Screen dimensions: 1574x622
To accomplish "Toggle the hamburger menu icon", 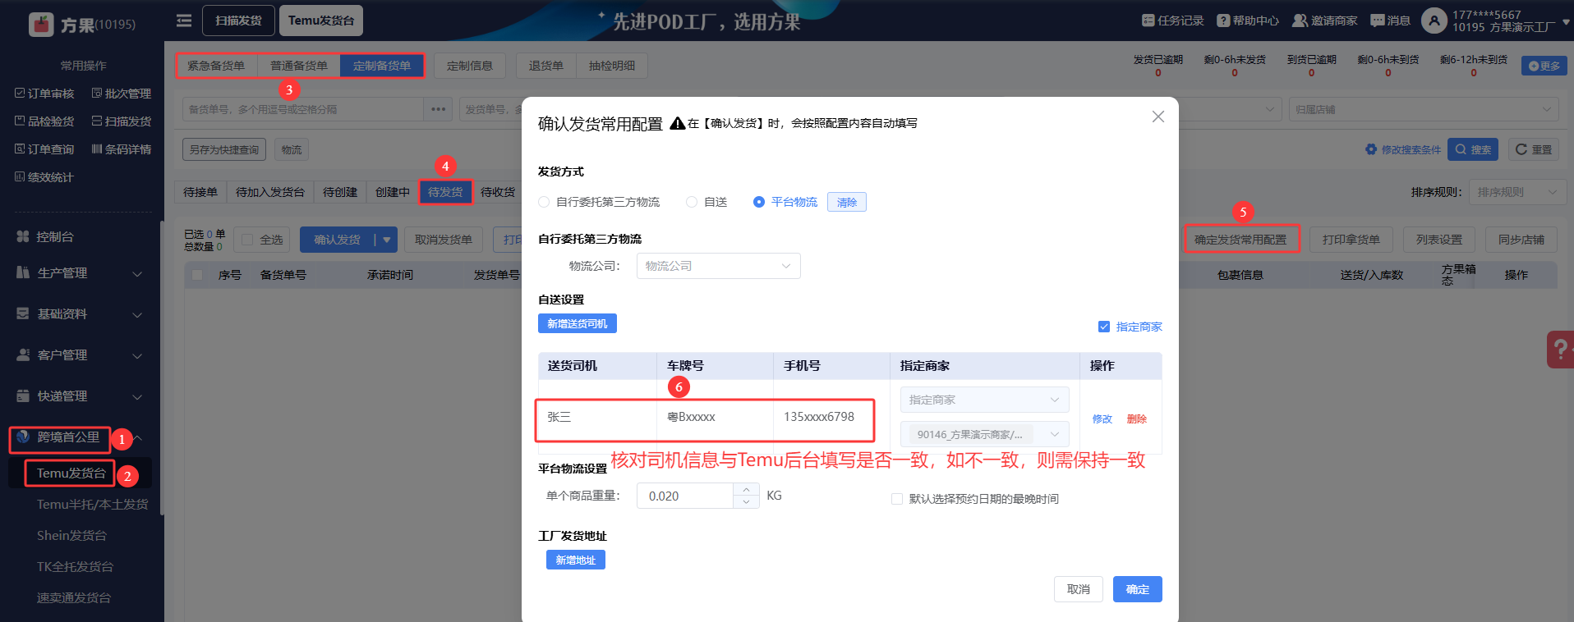I will [x=184, y=21].
